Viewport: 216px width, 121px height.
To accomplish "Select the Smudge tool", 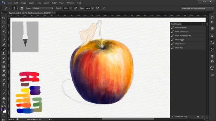I will (x=4, y=71).
